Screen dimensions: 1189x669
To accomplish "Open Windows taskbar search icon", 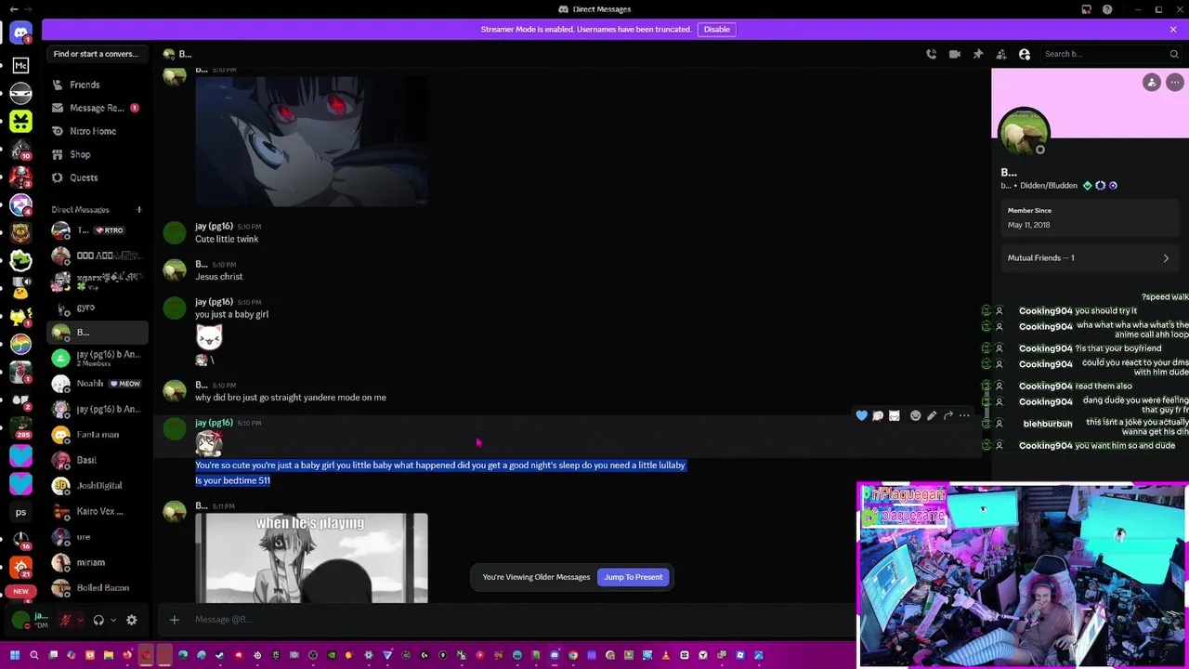I will point(34,655).
